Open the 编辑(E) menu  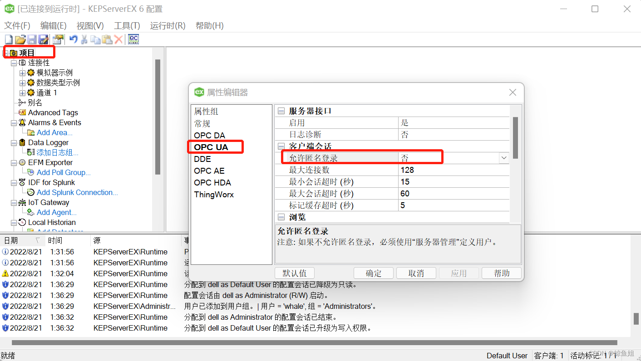pyautogui.click(x=54, y=26)
